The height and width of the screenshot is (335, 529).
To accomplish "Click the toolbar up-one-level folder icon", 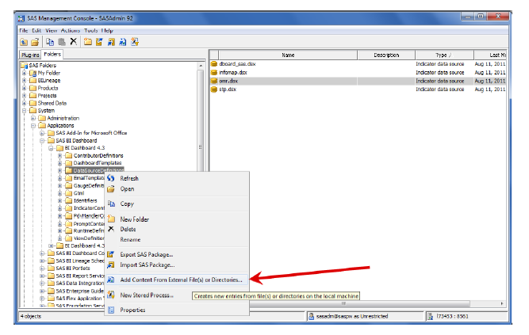I will tap(24, 42).
